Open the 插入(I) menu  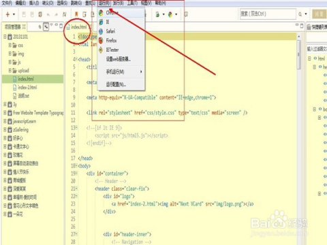click(34, 3)
